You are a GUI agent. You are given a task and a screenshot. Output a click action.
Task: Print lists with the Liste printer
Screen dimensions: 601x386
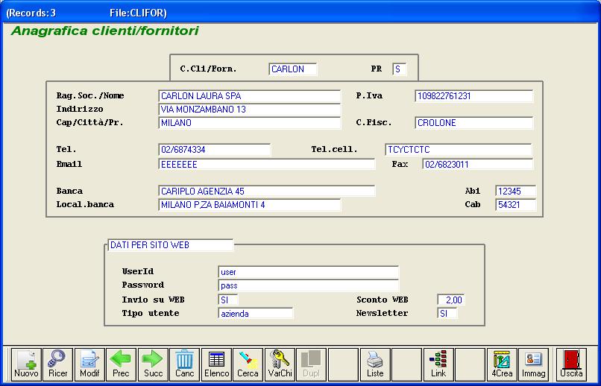click(375, 364)
